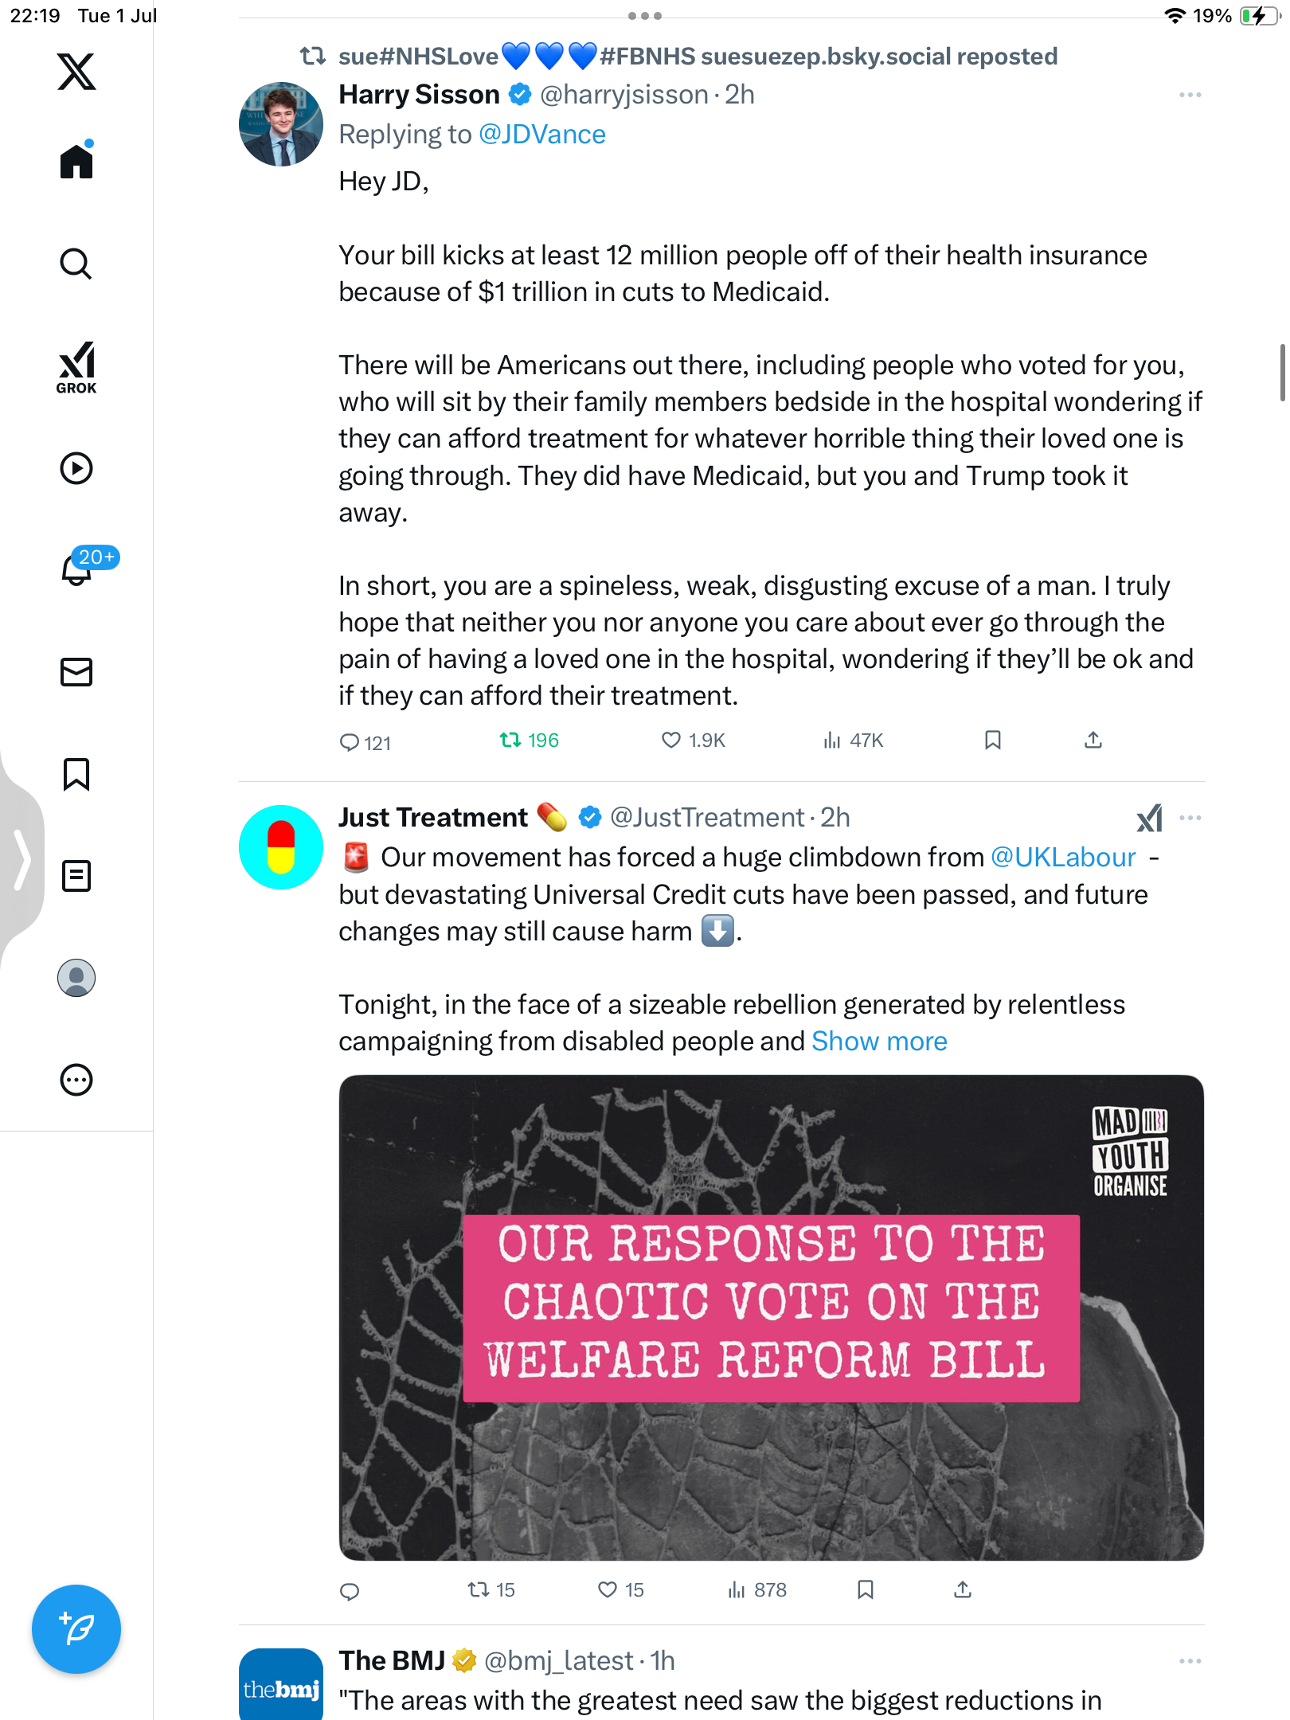This screenshot has width=1290, height=1720.
Task: Click Show more on Just Treatment post
Action: point(879,1042)
